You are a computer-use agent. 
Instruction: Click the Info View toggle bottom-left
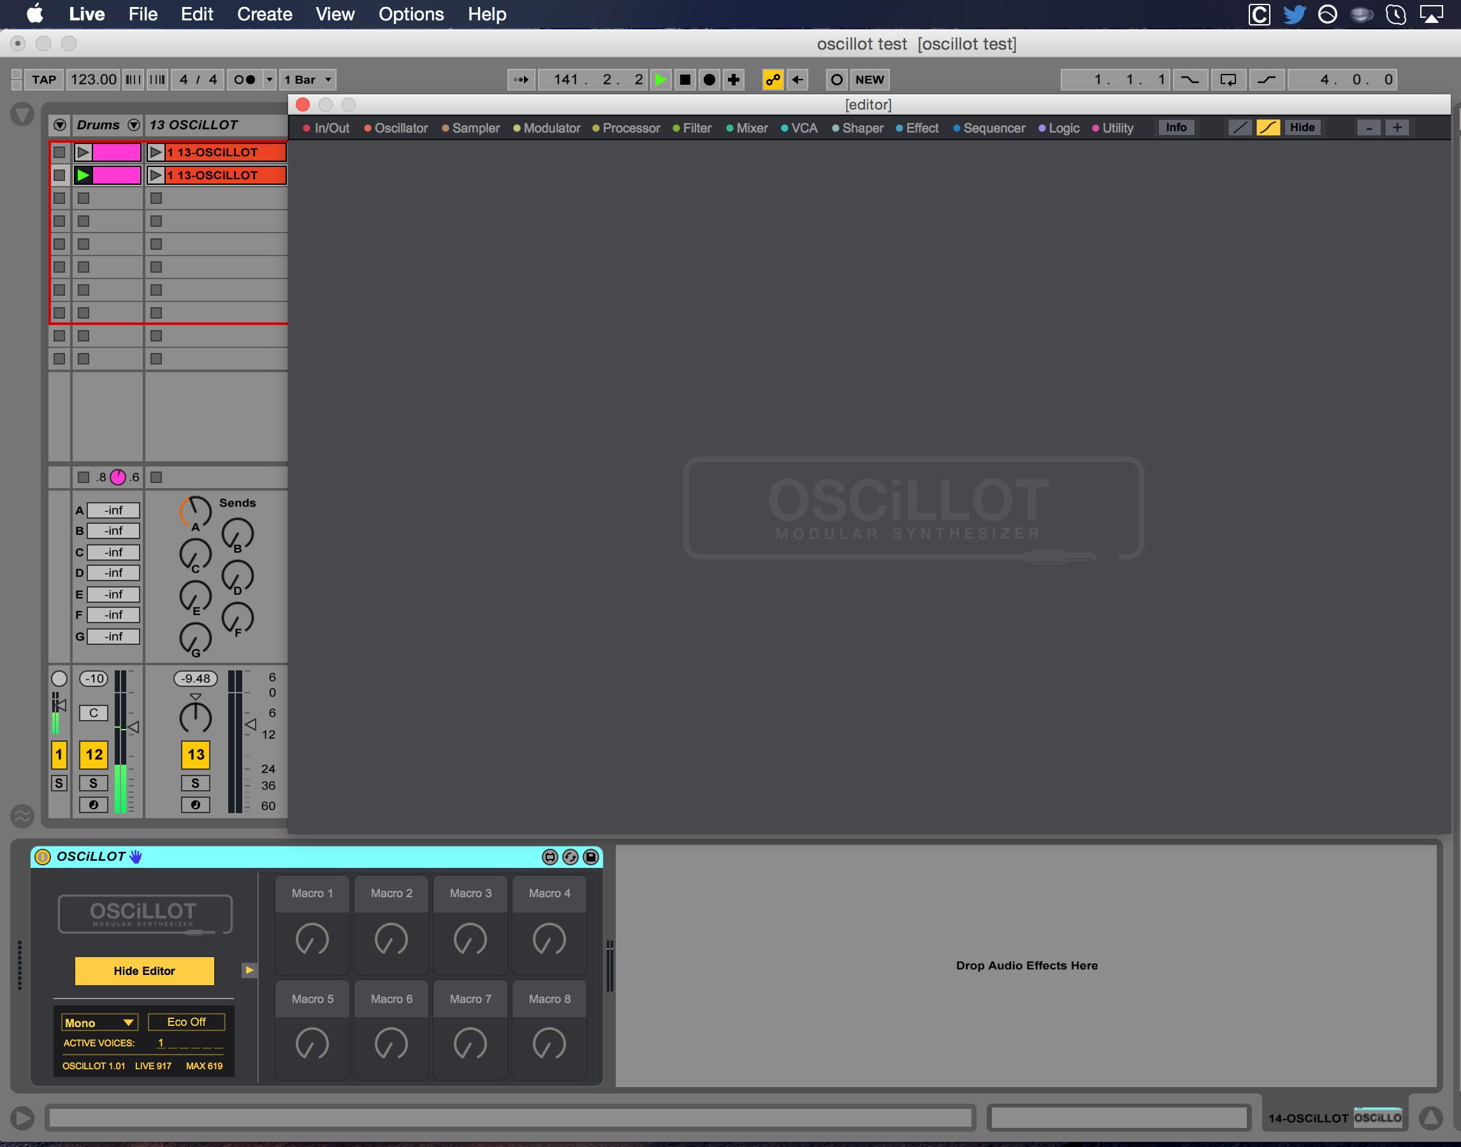click(x=22, y=1118)
